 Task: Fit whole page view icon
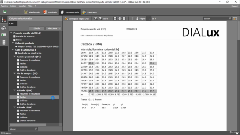coord(124,18)
